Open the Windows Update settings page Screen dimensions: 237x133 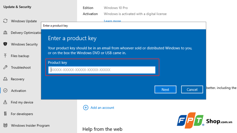tap(24, 21)
